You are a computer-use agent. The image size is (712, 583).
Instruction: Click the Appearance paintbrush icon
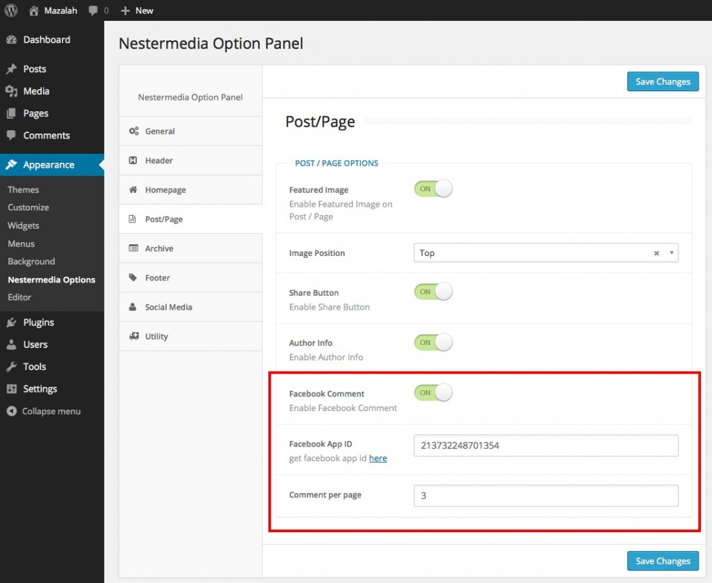coord(11,164)
